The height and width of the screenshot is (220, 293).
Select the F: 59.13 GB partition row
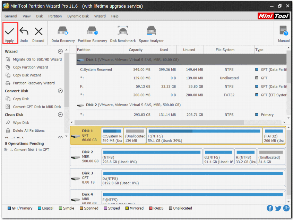click(x=181, y=86)
